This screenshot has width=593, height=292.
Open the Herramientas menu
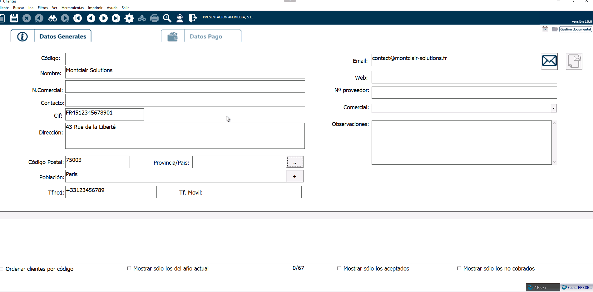(x=72, y=8)
